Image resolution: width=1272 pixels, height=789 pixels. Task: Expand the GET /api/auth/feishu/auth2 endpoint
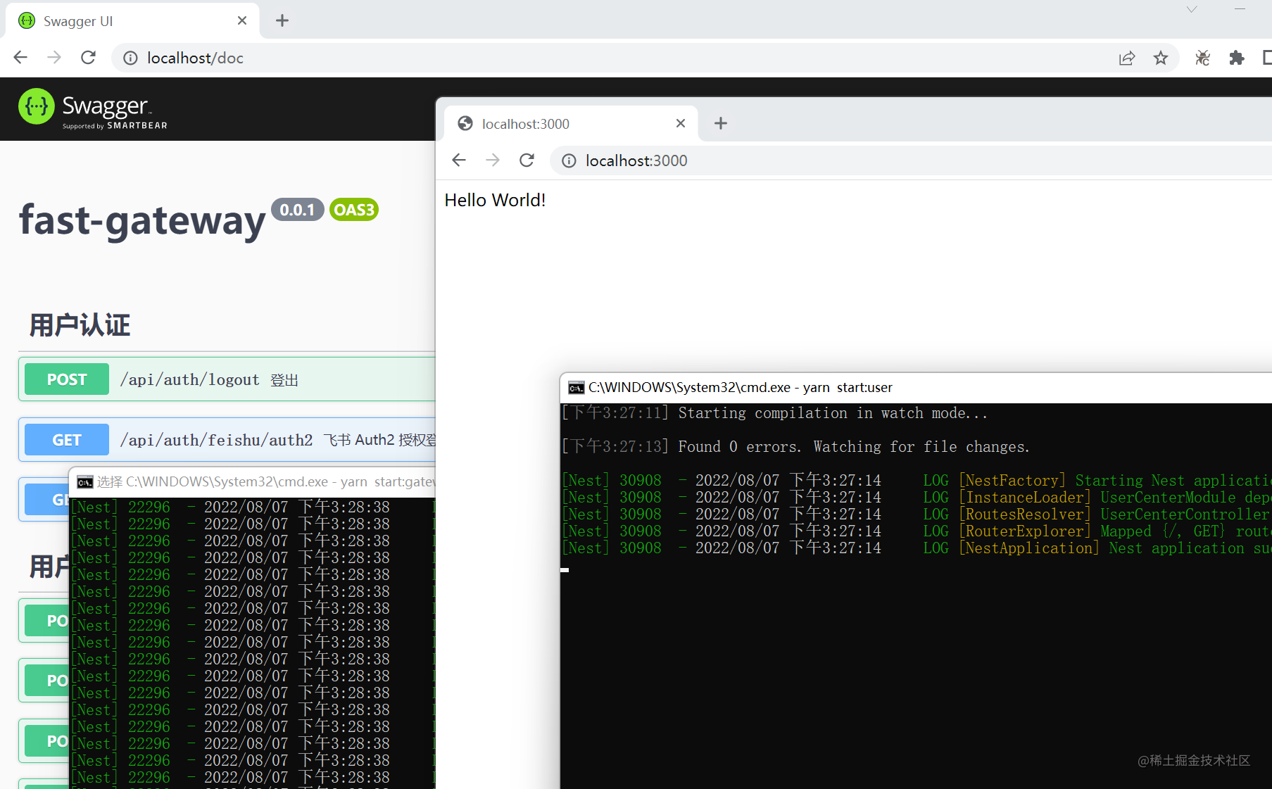tap(227, 440)
